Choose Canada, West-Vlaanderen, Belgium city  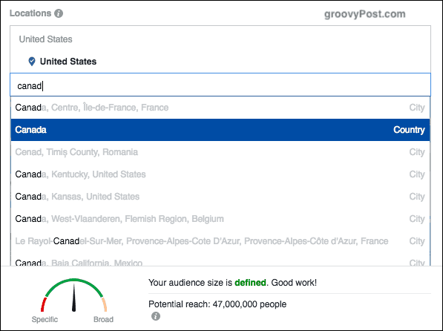(x=220, y=219)
